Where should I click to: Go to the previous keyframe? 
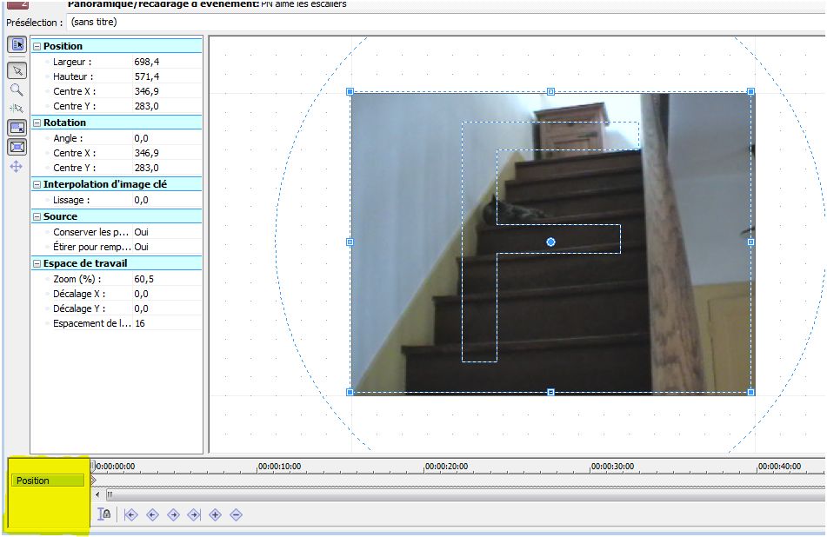point(152,515)
